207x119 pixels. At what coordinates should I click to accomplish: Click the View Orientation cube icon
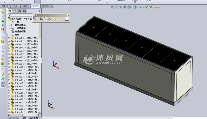tap(129, 7)
